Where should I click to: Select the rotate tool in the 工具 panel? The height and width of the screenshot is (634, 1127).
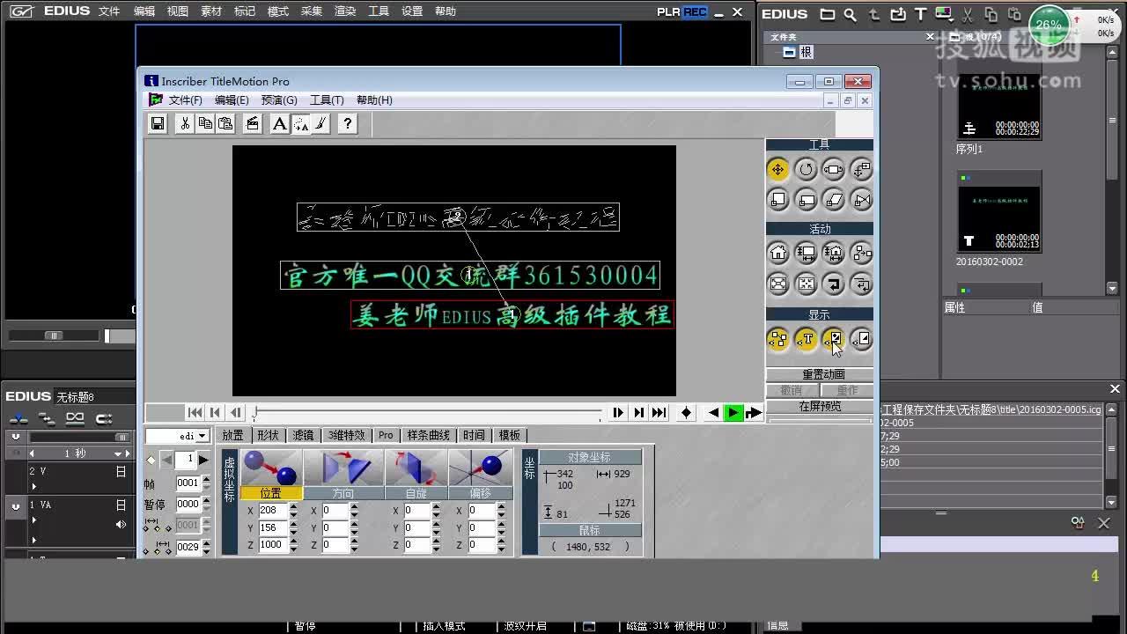point(806,169)
